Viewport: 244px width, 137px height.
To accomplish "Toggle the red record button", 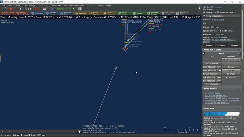I will pyautogui.click(x=36, y=9).
